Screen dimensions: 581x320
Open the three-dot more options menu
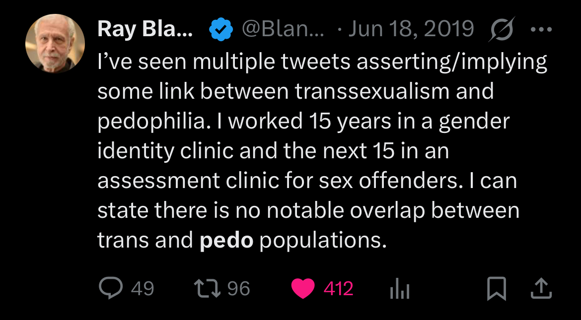click(x=541, y=29)
